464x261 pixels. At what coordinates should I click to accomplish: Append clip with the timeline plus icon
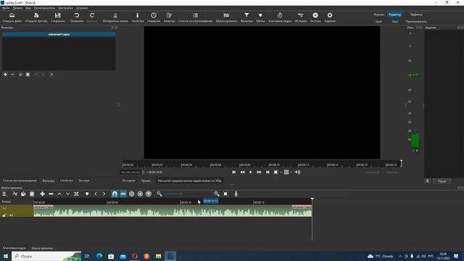click(42, 194)
